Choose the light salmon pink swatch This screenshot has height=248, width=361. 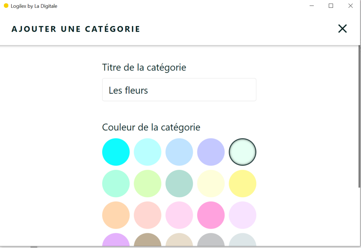pos(148,215)
